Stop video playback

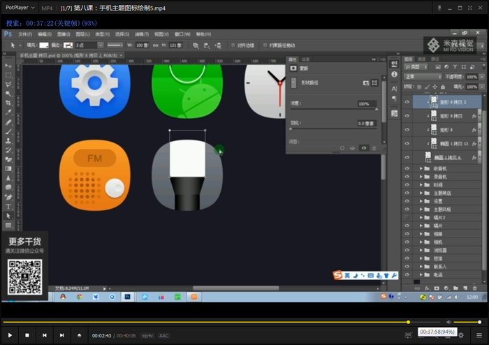pyautogui.click(x=27, y=335)
